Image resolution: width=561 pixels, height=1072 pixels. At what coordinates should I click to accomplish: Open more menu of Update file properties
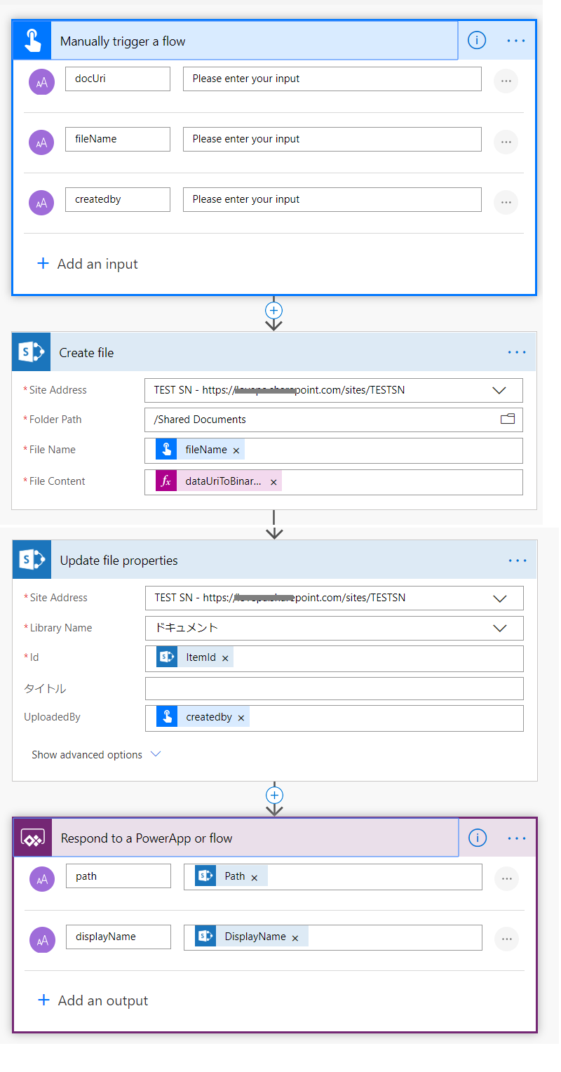click(518, 560)
